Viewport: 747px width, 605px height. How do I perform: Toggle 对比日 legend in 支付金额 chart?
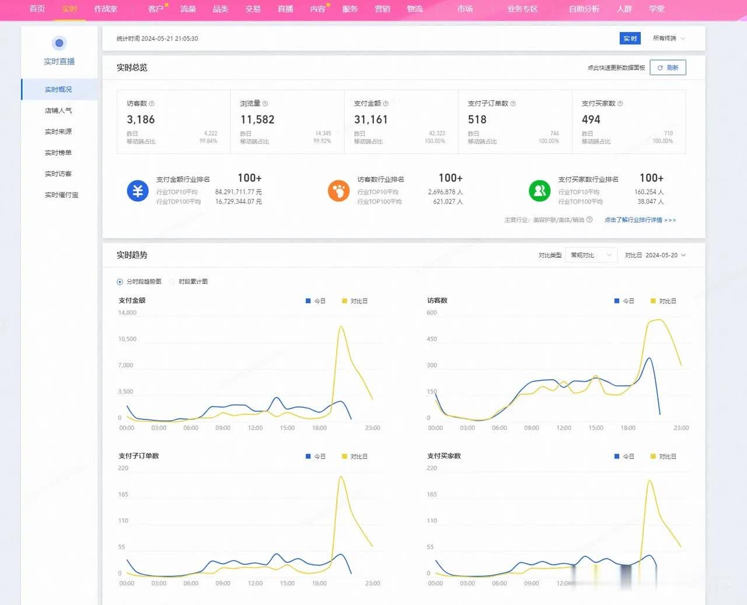pos(355,301)
